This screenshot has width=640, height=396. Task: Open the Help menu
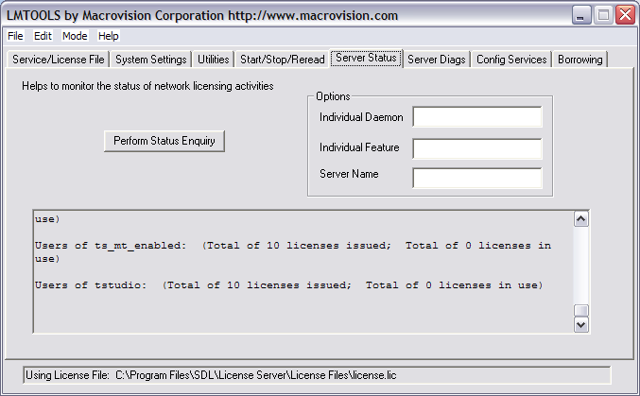109,36
